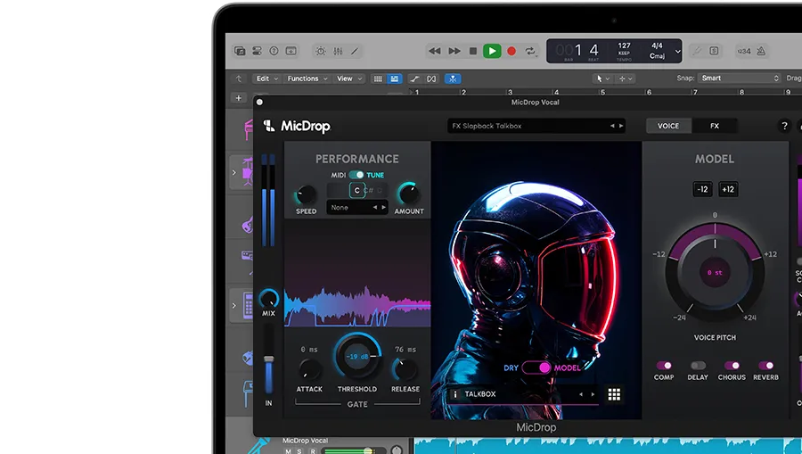Viewport: 802px width, 454px height.
Task: Open the pointer Left-click tool menu
Action: (x=602, y=78)
